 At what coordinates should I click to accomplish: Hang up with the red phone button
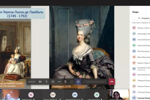coord(112,82)
